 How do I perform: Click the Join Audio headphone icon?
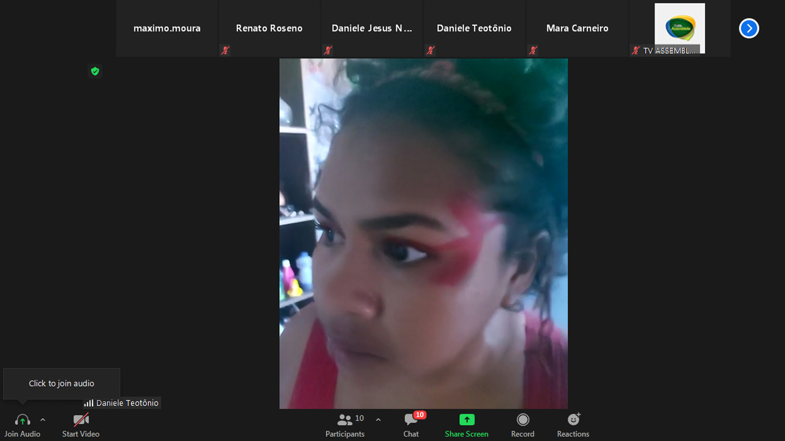point(22,420)
